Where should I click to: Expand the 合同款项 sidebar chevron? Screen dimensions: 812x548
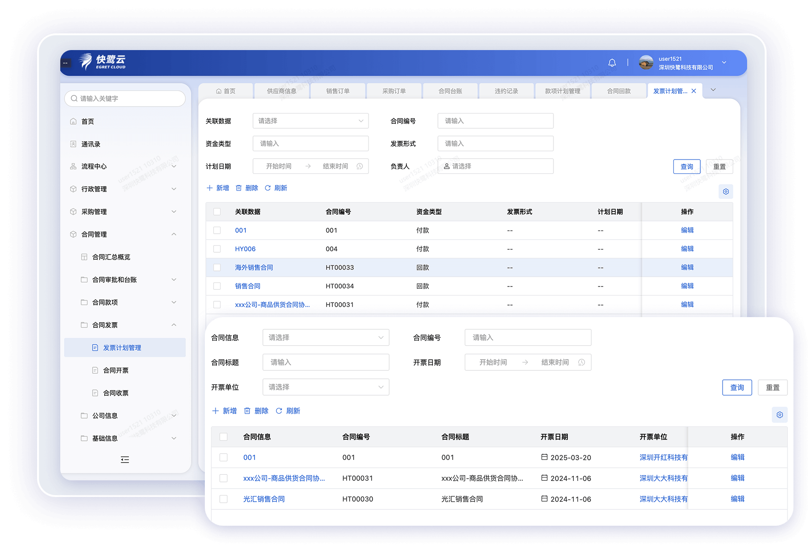pos(174,302)
